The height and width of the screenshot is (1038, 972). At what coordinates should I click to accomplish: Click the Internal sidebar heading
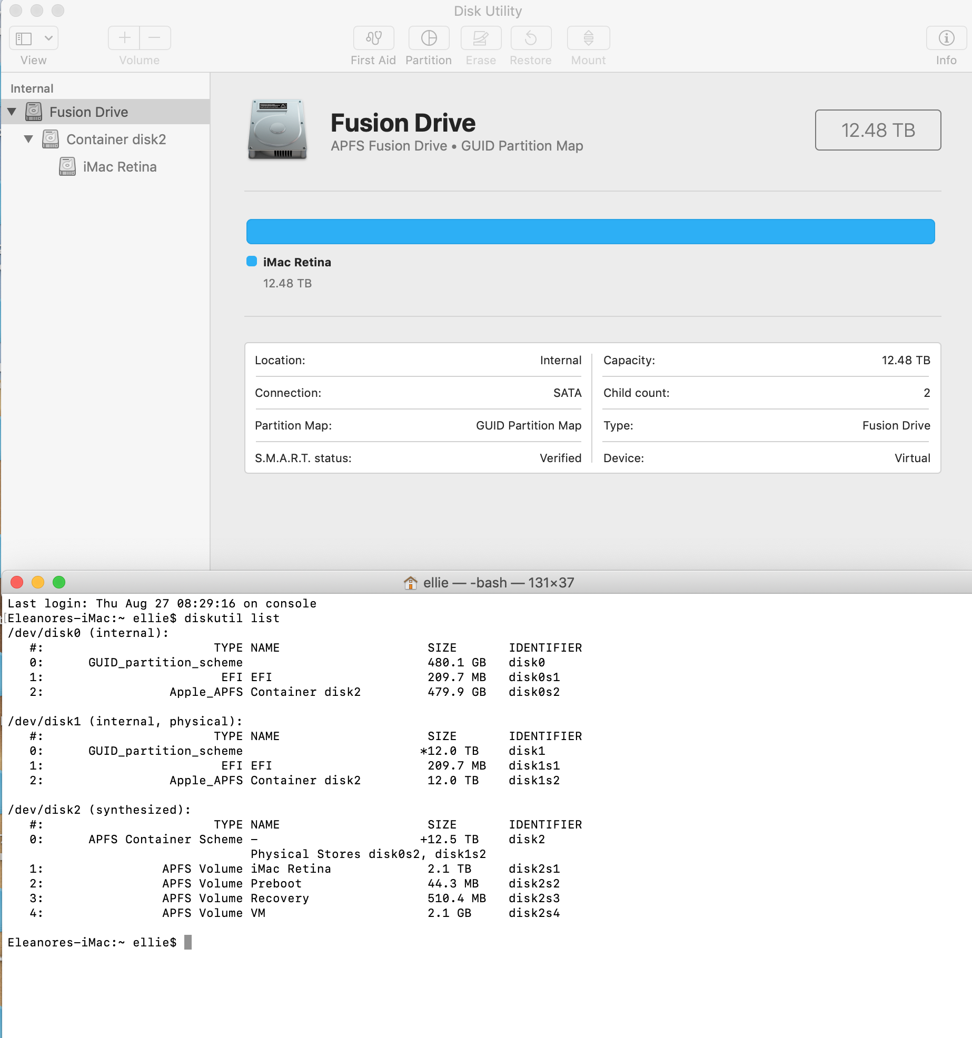point(32,88)
